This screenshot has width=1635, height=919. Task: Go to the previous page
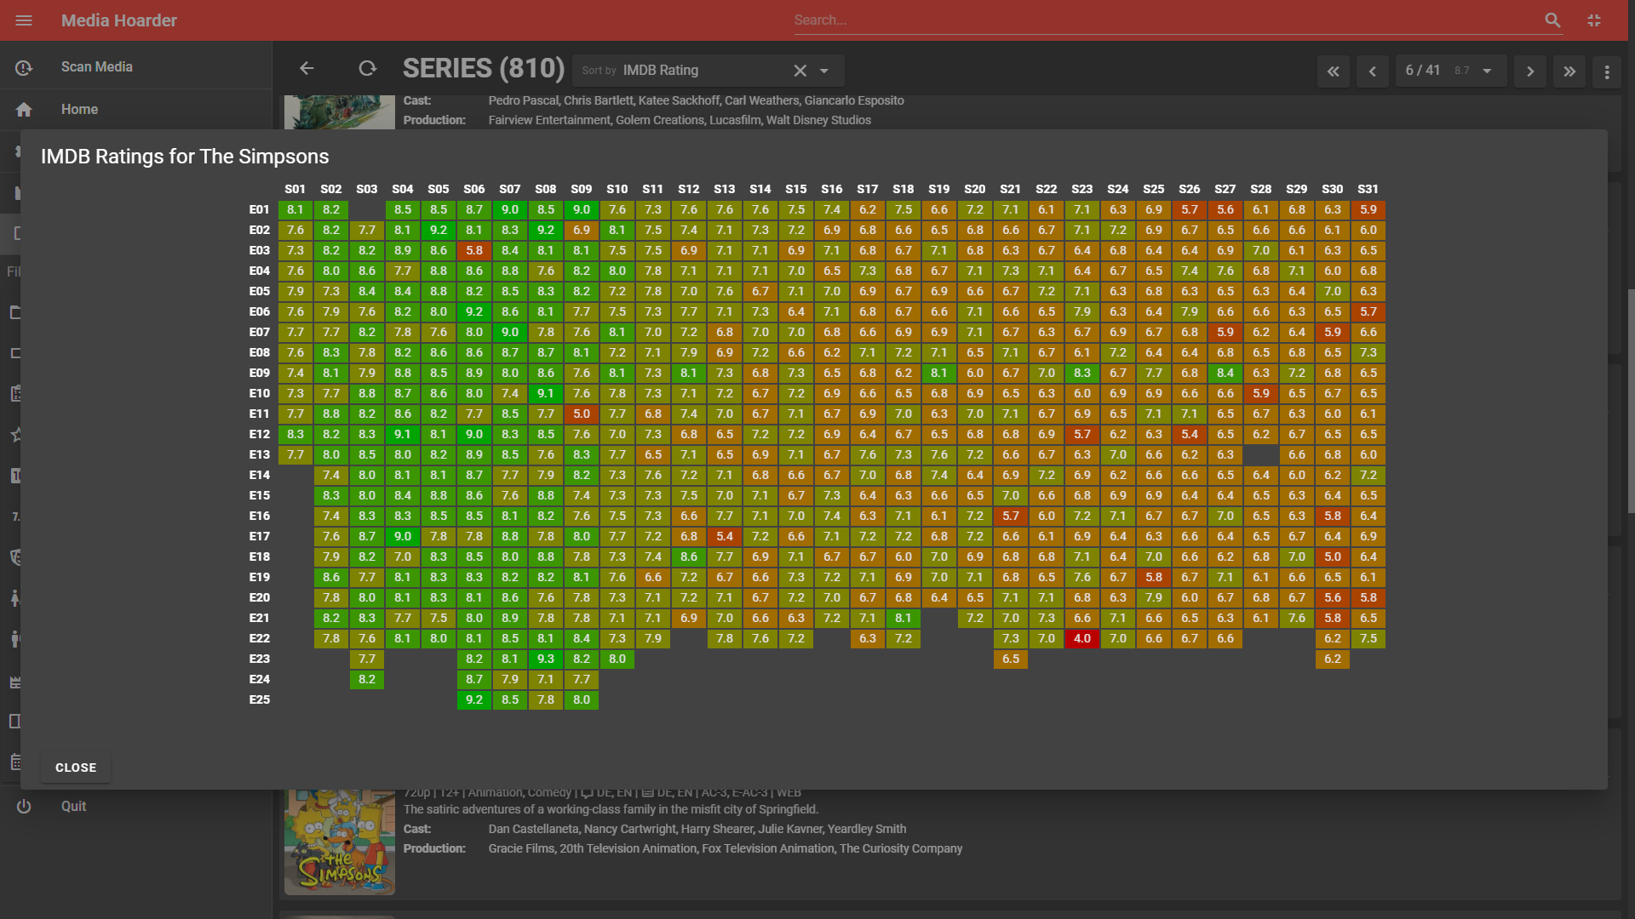coord(1373,71)
